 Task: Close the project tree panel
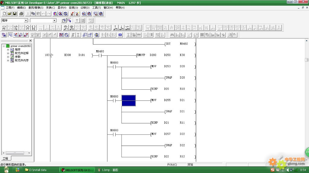tap(30, 41)
